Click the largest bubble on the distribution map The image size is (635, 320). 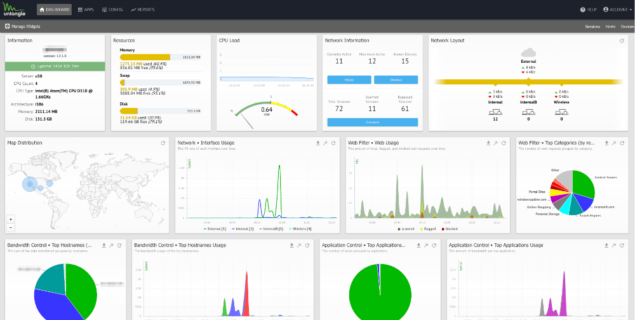pyautogui.click(x=30, y=184)
